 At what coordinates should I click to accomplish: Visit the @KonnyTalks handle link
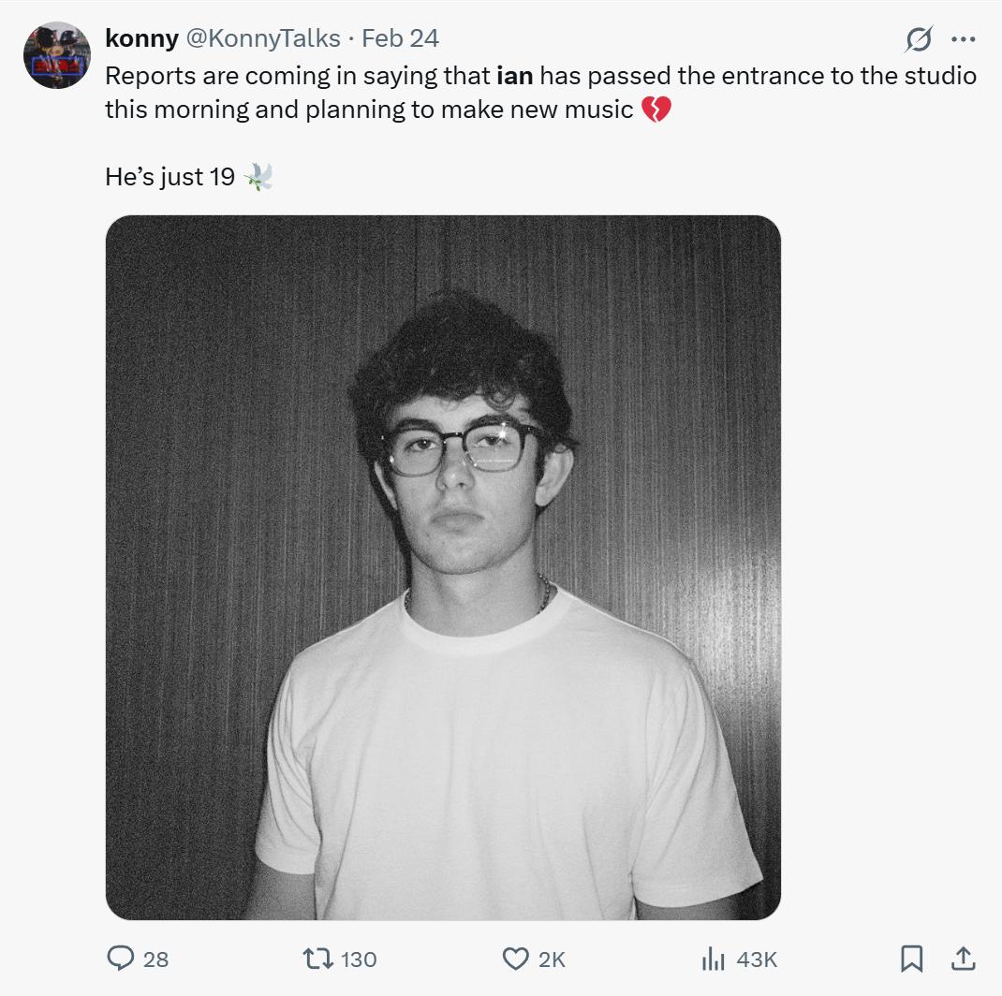(262, 39)
